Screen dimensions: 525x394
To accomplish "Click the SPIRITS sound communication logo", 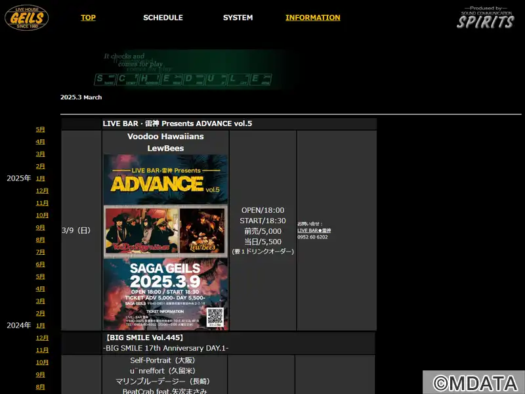I will [x=485, y=18].
